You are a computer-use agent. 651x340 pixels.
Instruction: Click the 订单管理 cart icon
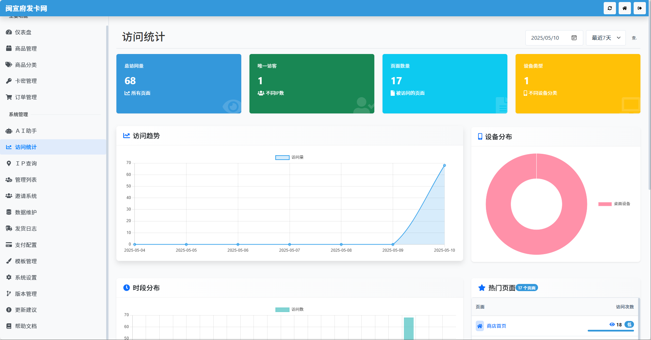[9, 97]
